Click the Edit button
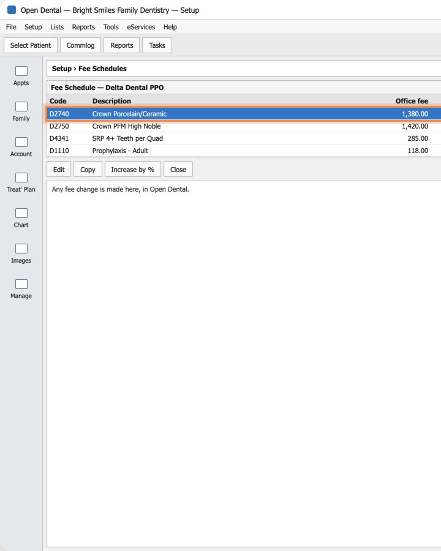 [x=59, y=170]
